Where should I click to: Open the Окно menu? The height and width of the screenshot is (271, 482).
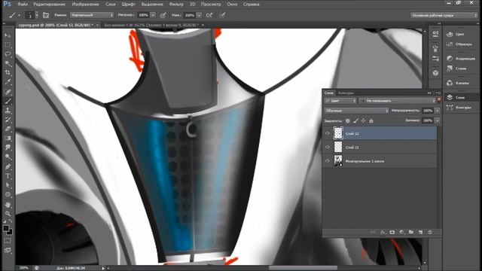coord(232,5)
